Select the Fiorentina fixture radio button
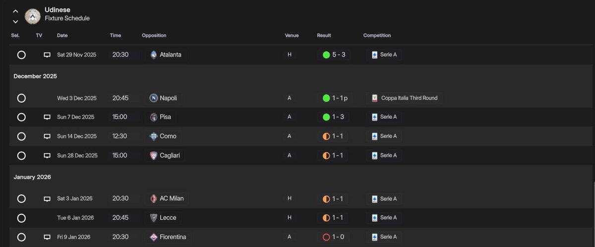 [21, 237]
